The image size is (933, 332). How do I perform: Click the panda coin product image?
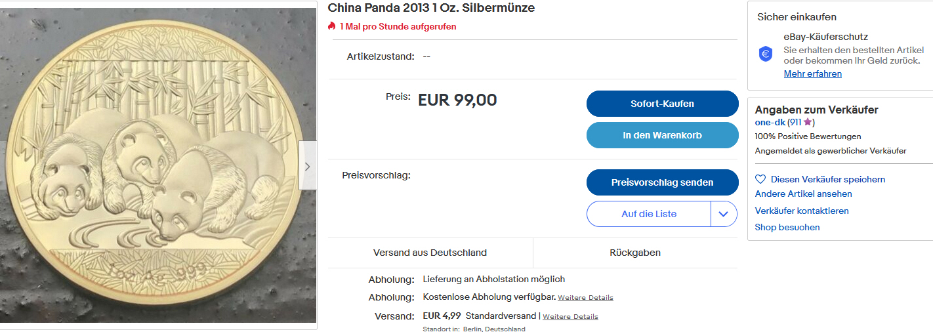[157, 165]
